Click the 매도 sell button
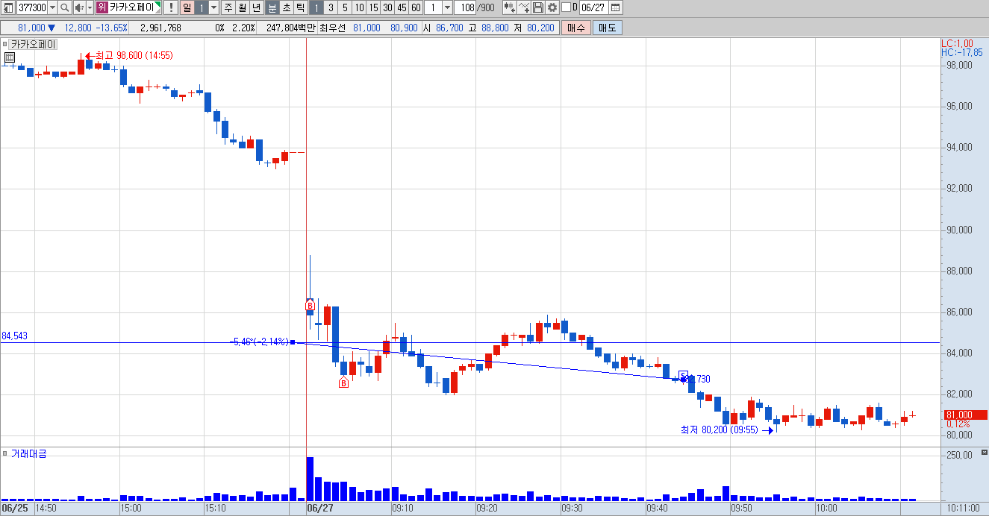The width and height of the screenshot is (989, 516). 607,28
